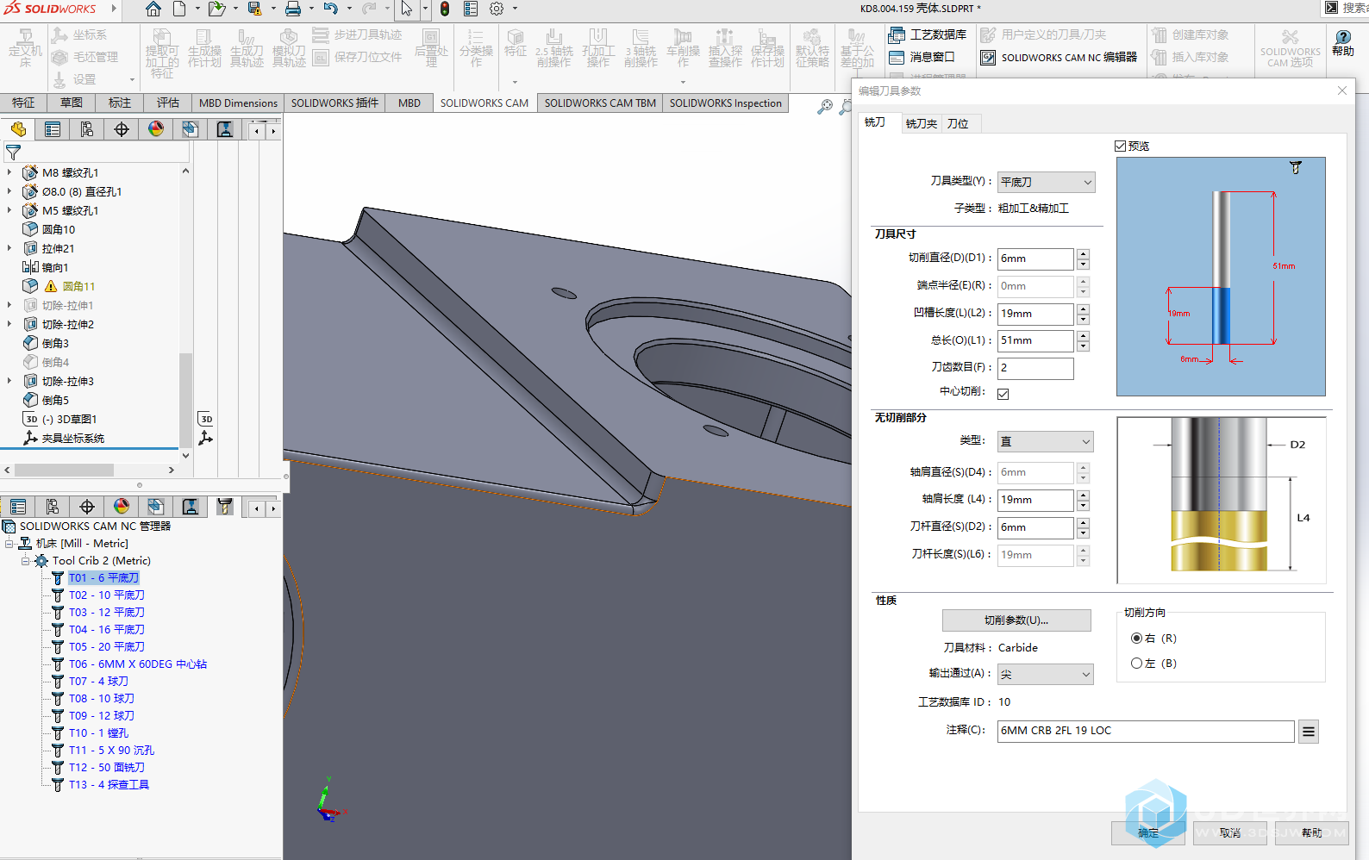Expand the 切除-拉伸2 feature node
Screen dimensions: 1369x860
pyautogui.click(x=9, y=324)
